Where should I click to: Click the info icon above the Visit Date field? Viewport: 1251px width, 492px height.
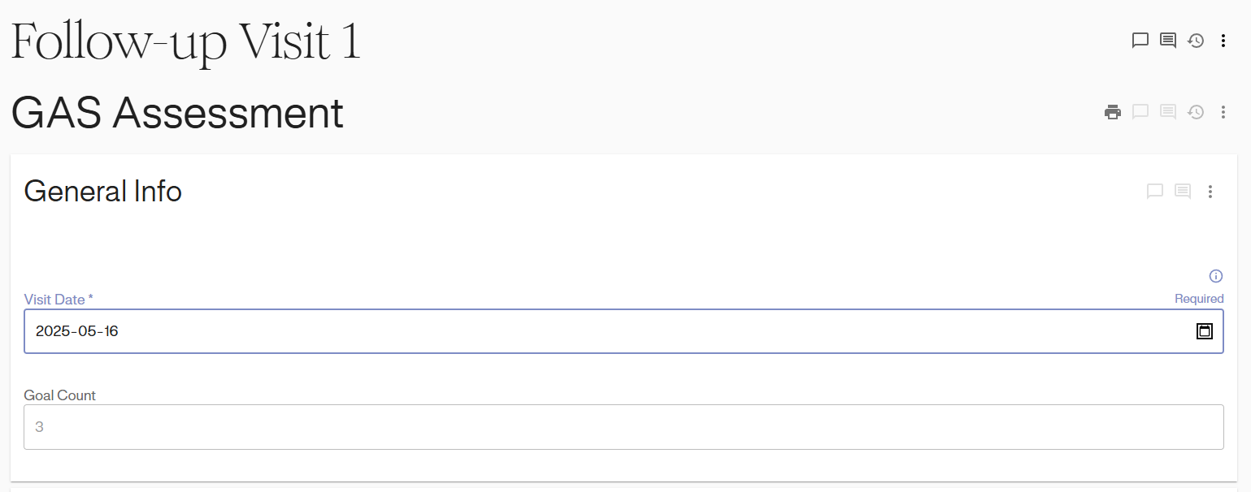1216,276
